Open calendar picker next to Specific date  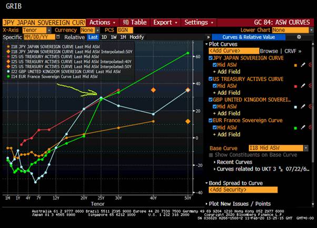[58, 37]
